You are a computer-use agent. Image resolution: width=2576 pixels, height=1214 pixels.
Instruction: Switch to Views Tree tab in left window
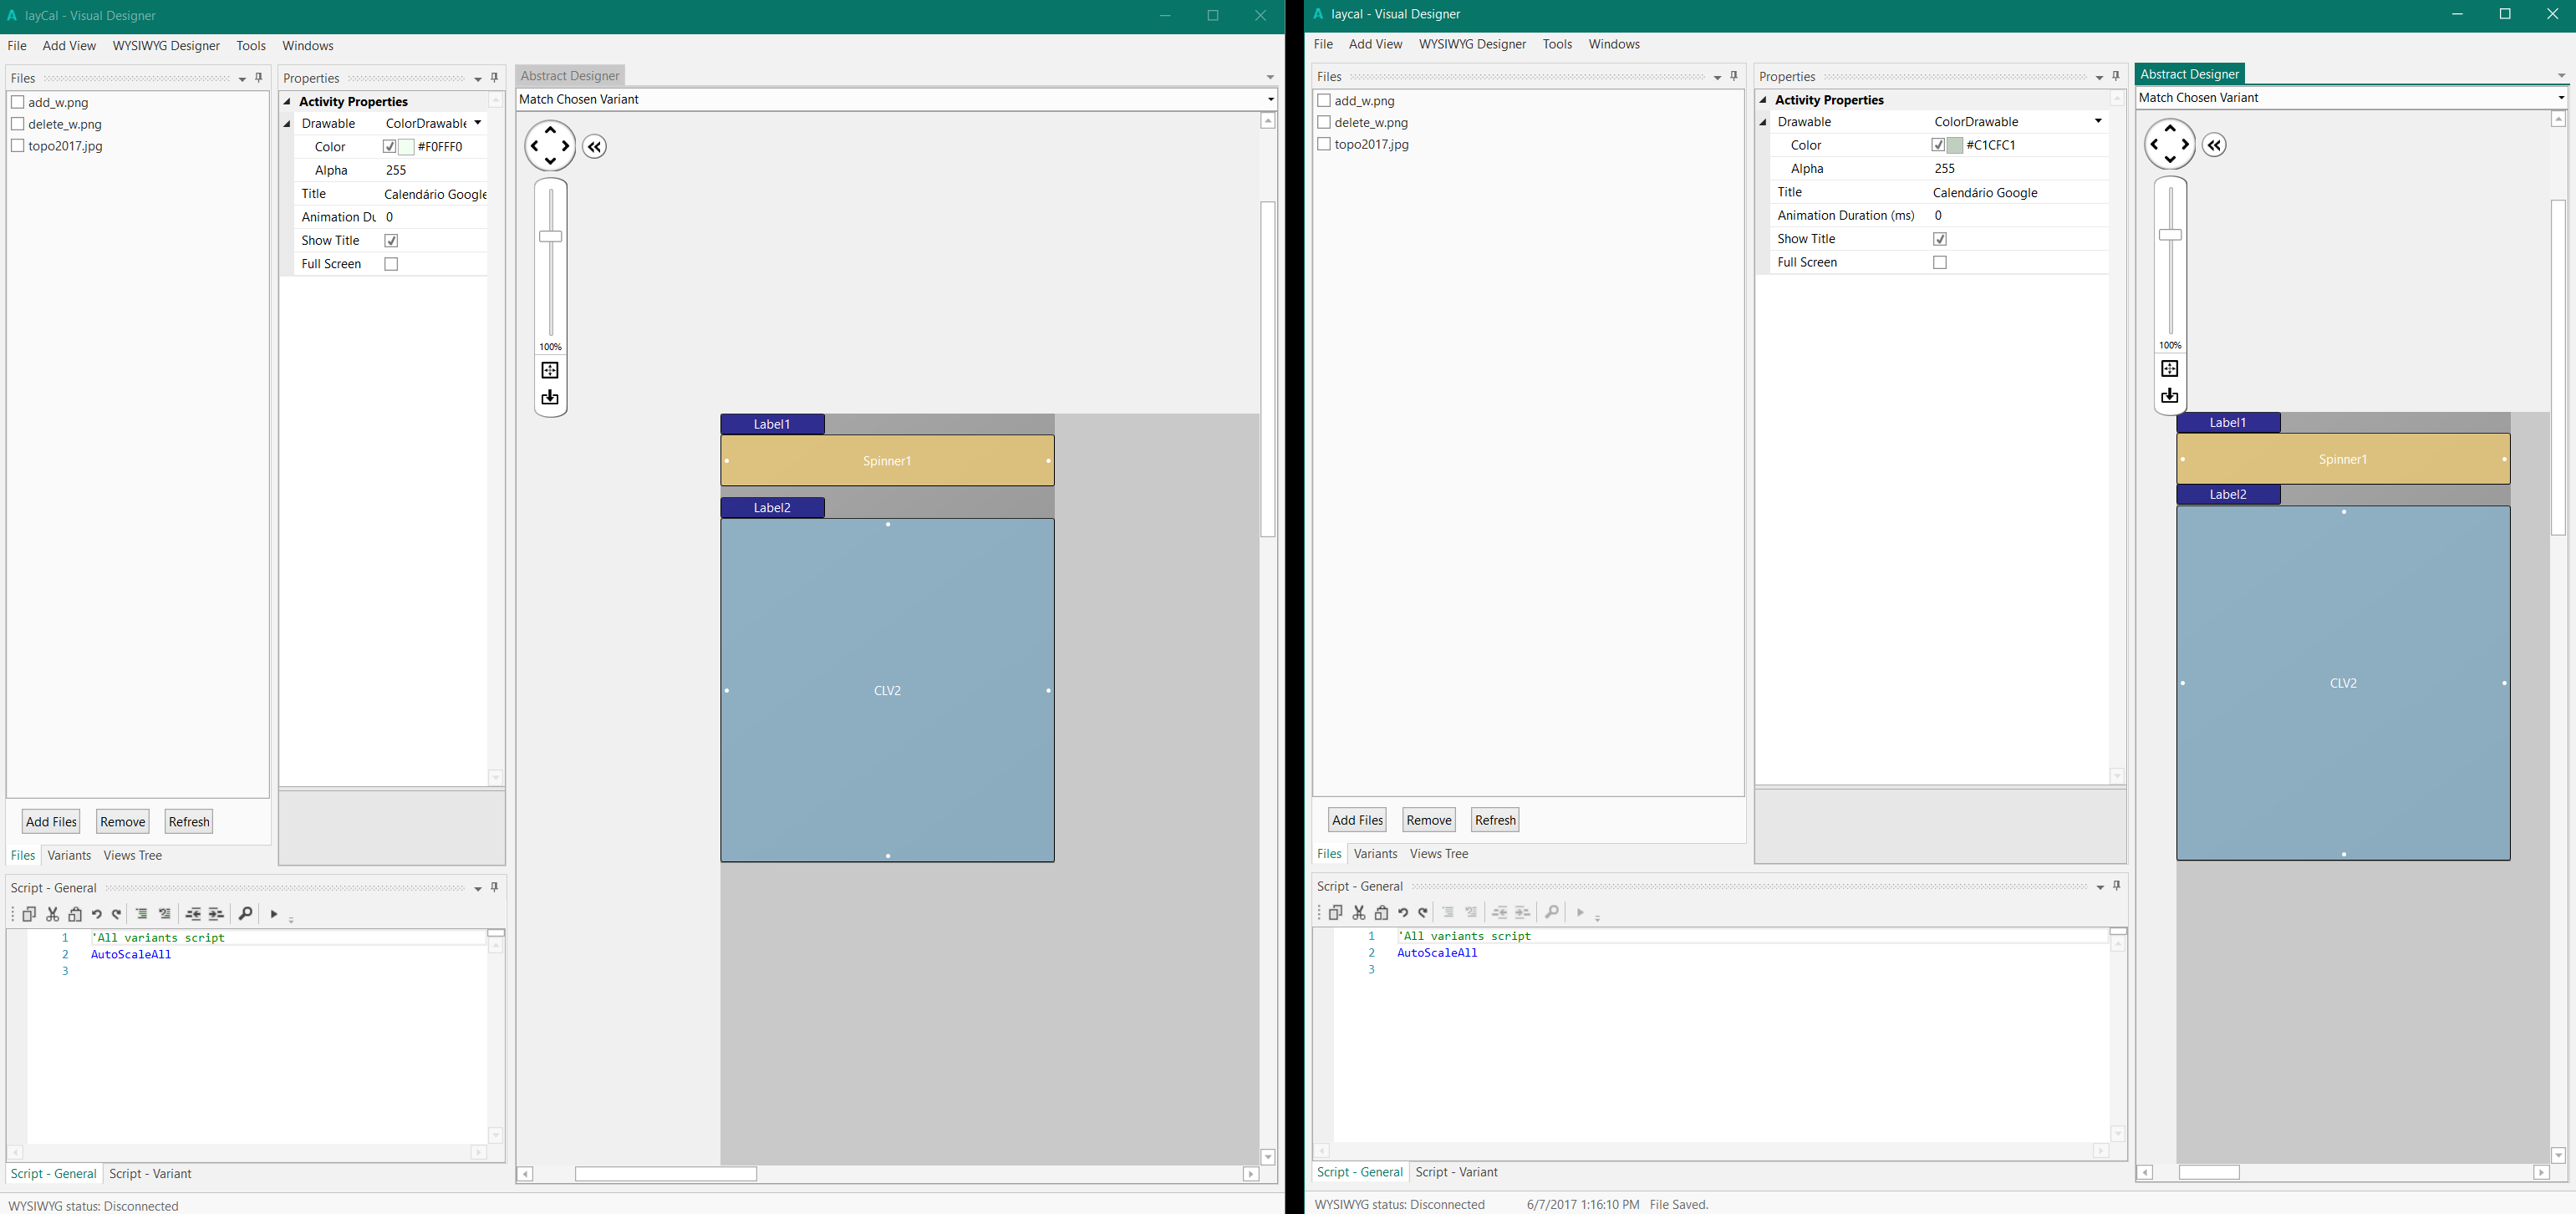coord(132,855)
